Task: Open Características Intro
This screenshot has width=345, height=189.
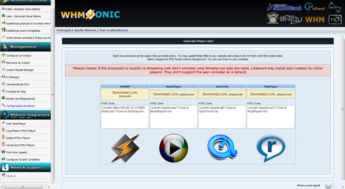Action: [18, 84]
